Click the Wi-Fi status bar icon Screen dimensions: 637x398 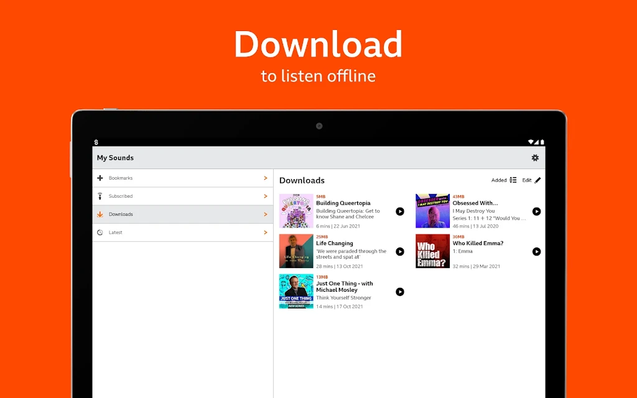click(531, 142)
